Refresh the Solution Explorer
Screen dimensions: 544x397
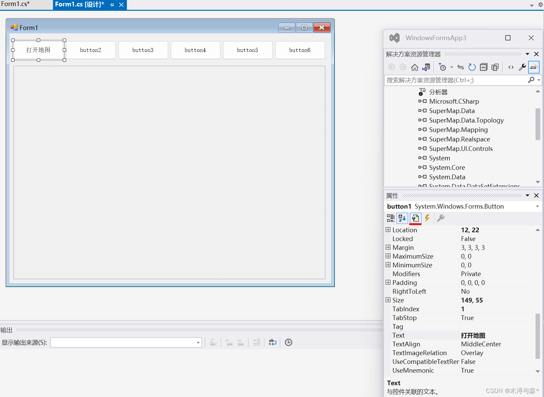472,67
